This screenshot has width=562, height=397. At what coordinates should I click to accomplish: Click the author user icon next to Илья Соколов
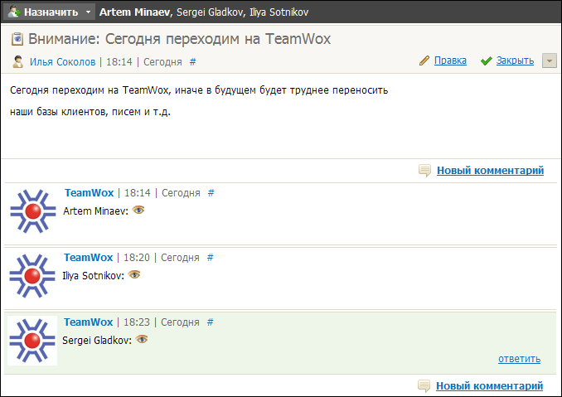click(x=18, y=61)
